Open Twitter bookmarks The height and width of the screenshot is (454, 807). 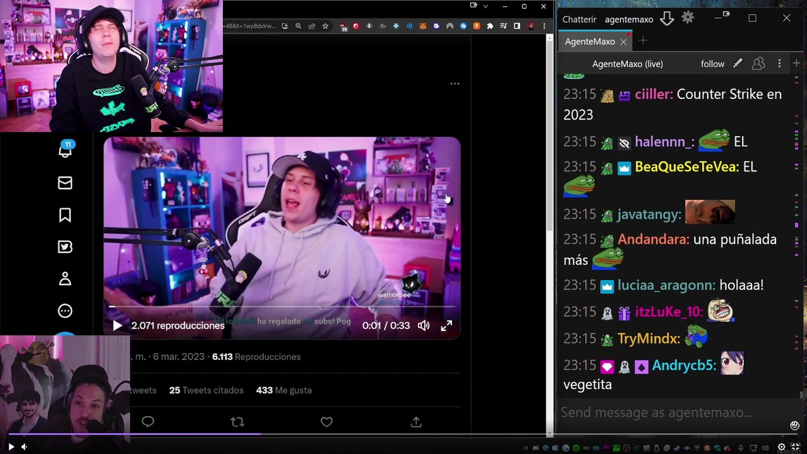click(65, 215)
